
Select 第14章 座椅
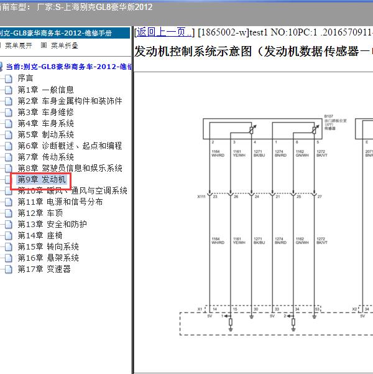click(x=40, y=235)
